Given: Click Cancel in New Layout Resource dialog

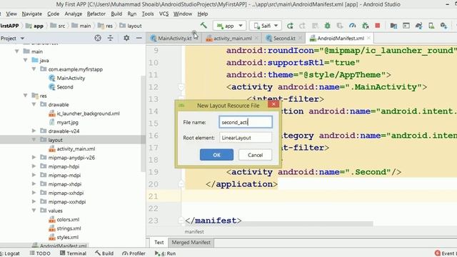Looking at the screenshot, I should point(256,155).
